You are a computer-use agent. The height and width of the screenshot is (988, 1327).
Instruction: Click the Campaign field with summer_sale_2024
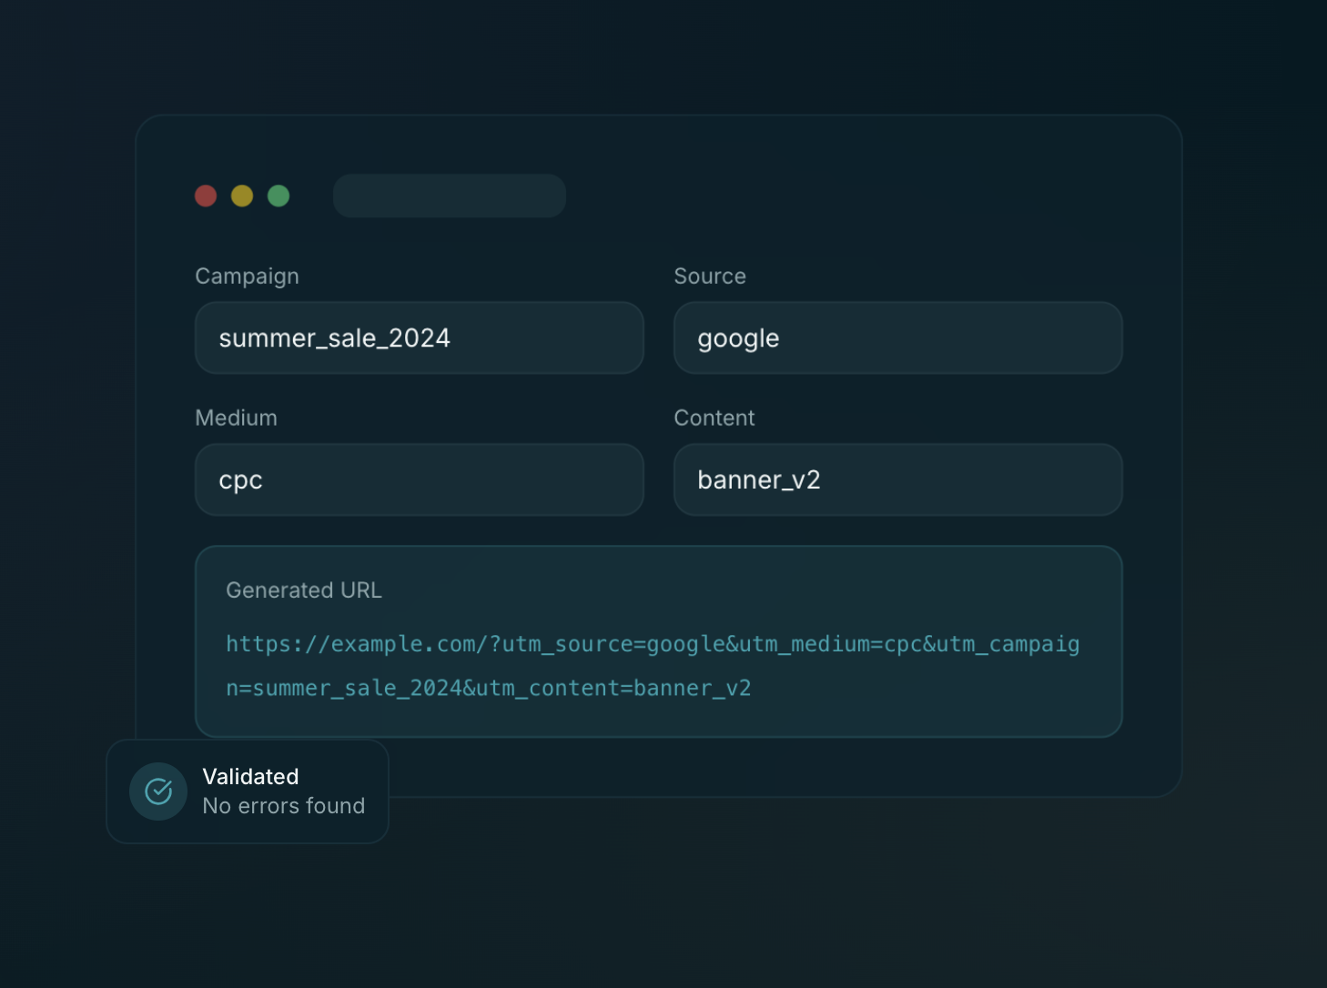[420, 338]
